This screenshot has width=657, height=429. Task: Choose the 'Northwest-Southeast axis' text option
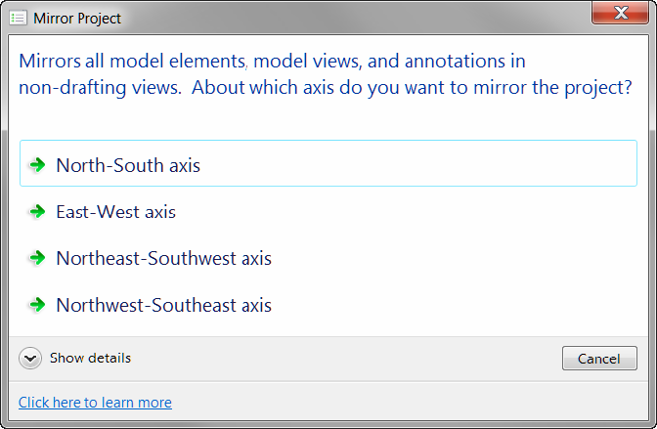[163, 305]
